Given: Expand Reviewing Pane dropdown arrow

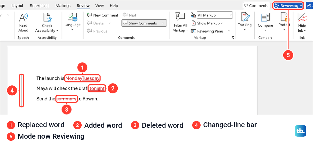Looking at the screenshot, I should click(x=229, y=31).
